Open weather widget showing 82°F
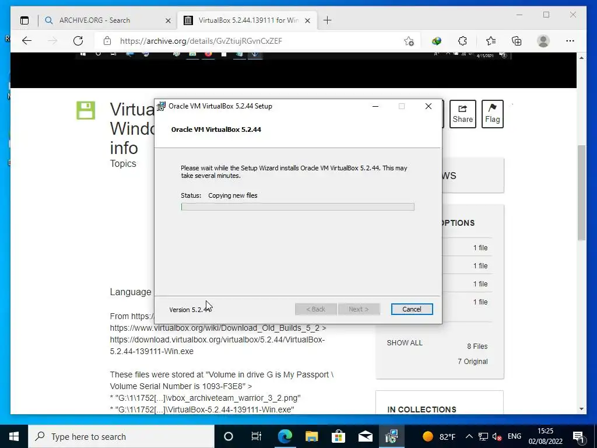597x448 pixels. (438, 436)
